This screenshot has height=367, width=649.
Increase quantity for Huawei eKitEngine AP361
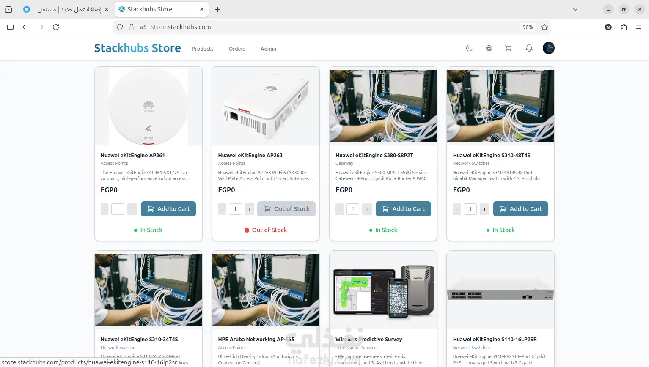coord(132,209)
